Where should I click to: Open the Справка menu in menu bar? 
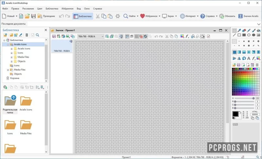pyautogui.click(x=98, y=9)
